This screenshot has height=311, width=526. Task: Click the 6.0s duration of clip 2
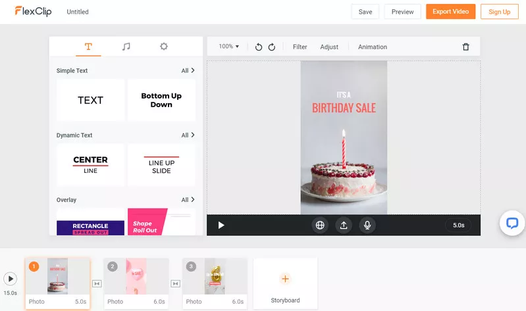click(159, 302)
